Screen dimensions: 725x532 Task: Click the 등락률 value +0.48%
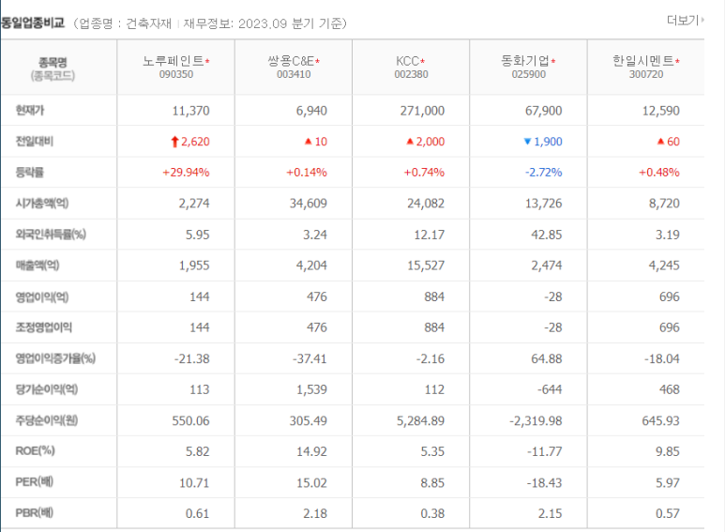click(x=659, y=173)
